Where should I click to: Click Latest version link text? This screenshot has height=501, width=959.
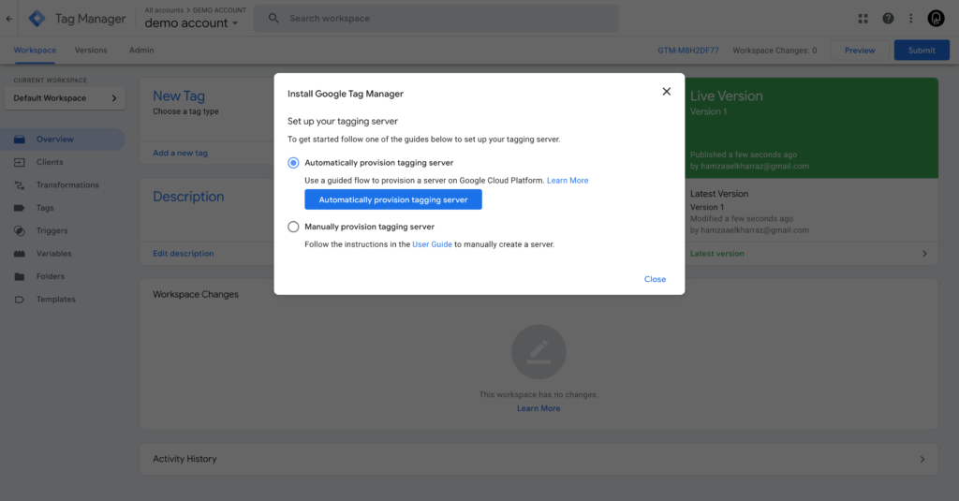pyautogui.click(x=716, y=253)
